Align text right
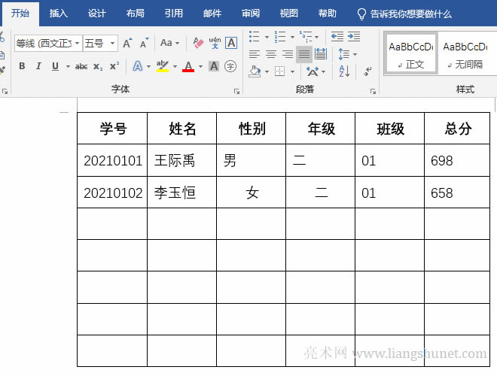This screenshot has width=497, height=376. (288, 54)
